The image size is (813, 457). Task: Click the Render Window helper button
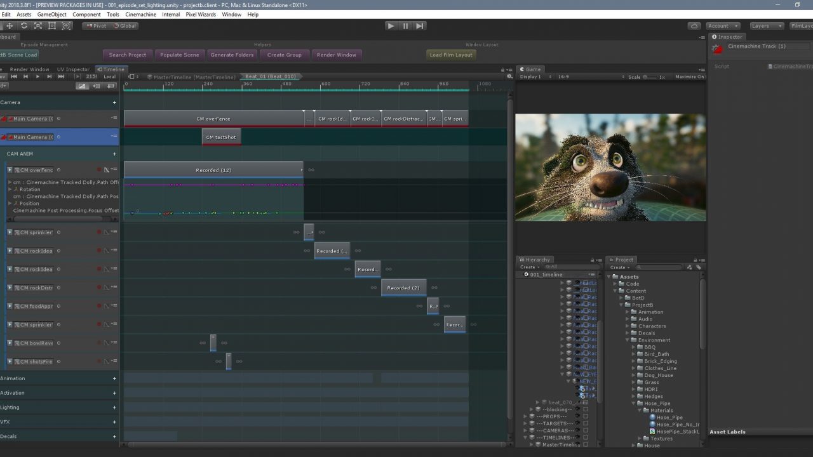[x=337, y=55]
